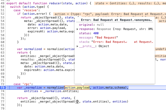Click the Response {req: Request...} value
The height and width of the screenshot is (110, 166).
click(125, 29)
